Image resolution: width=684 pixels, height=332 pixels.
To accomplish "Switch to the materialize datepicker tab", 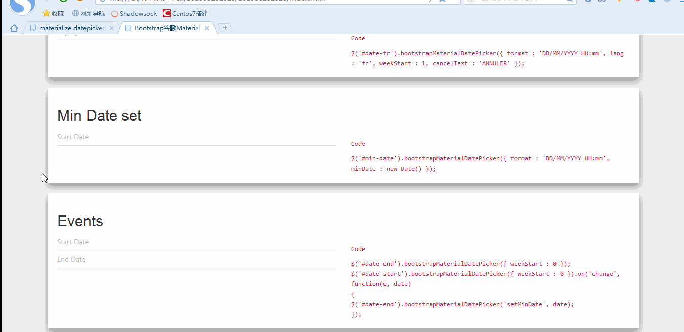I will (71, 28).
